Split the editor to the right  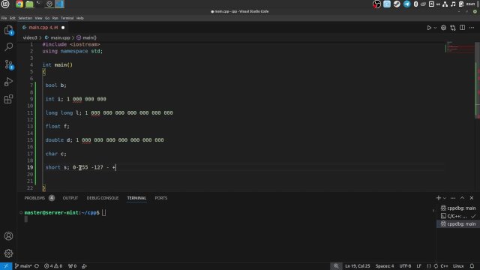(462, 28)
